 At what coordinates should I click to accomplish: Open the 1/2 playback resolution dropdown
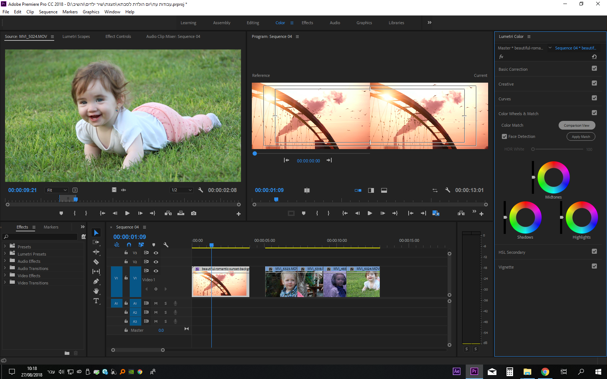[x=182, y=190]
